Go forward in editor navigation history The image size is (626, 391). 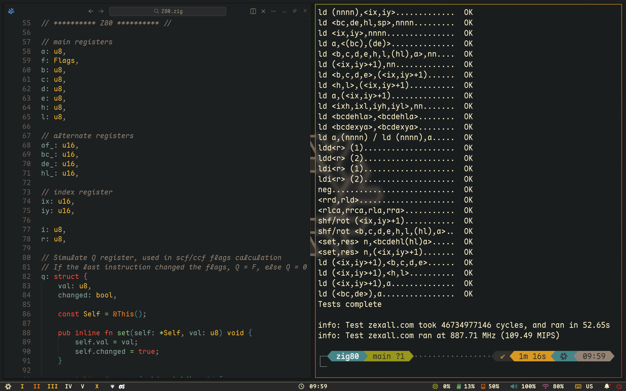101,11
